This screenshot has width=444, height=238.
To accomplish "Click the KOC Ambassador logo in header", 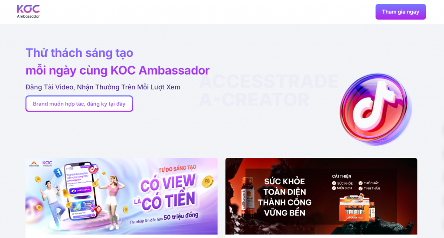I will click(x=28, y=12).
